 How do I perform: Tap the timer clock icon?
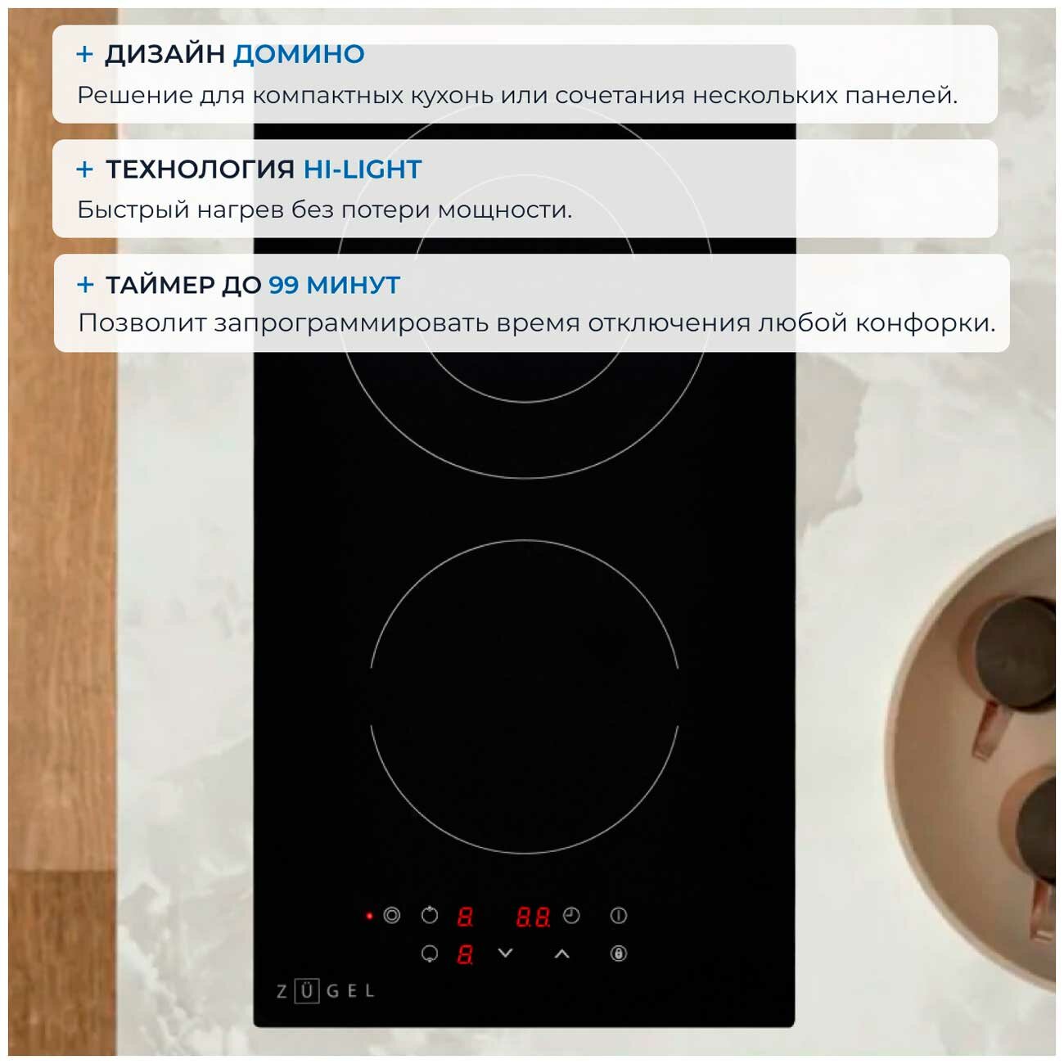[x=571, y=915]
